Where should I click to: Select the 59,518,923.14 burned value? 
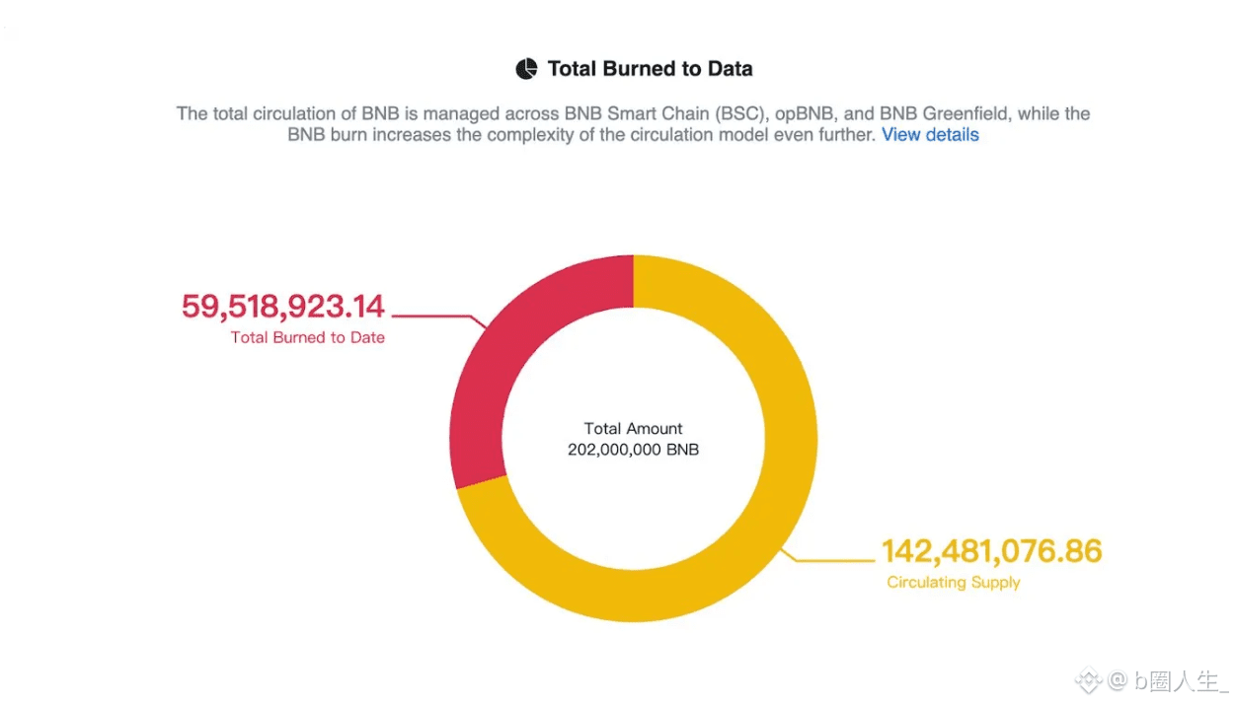coord(283,307)
